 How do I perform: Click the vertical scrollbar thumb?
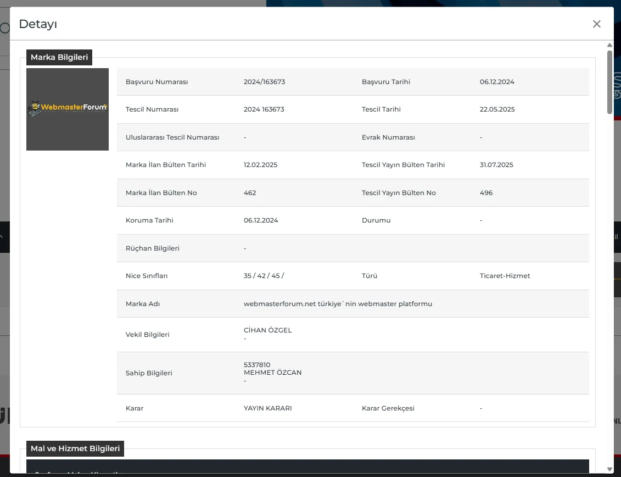[x=609, y=82]
